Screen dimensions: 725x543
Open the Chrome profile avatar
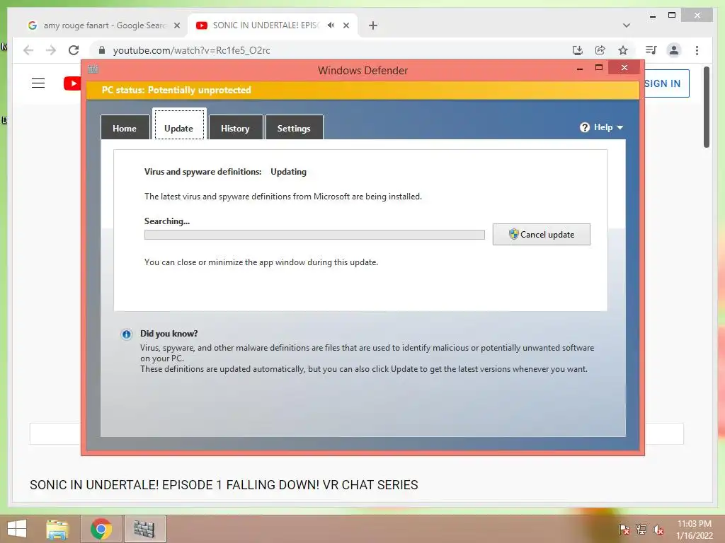[674, 50]
